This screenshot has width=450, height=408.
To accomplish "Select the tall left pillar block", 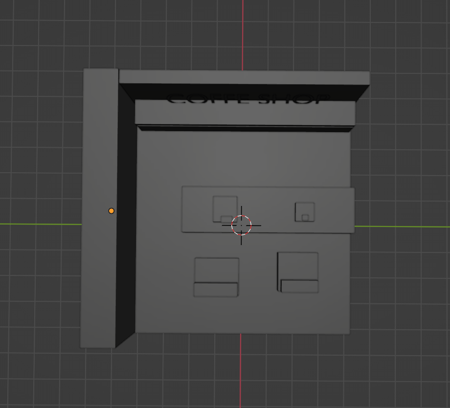I will point(99,208).
